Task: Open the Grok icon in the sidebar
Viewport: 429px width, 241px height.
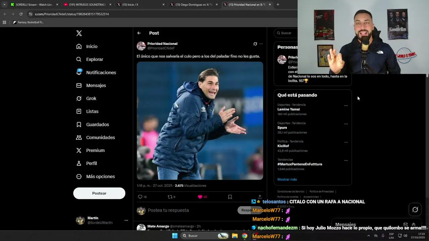Action: click(79, 98)
